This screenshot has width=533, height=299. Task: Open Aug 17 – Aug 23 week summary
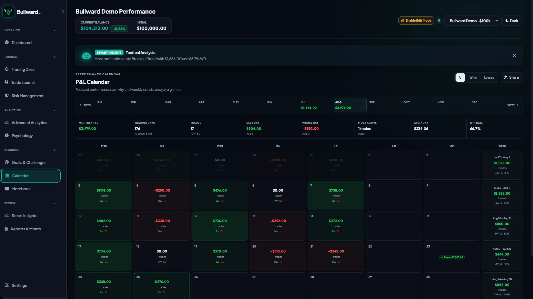(x=502, y=256)
